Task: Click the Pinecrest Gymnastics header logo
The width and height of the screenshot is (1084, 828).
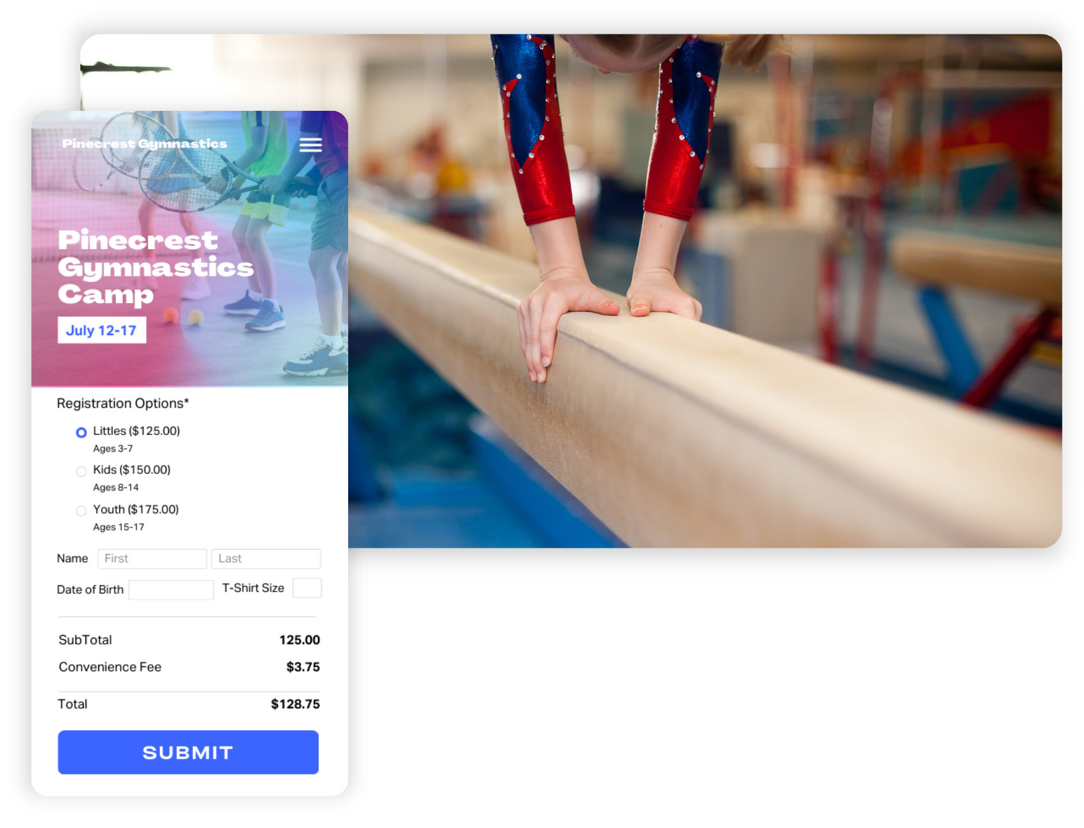Action: [145, 144]
